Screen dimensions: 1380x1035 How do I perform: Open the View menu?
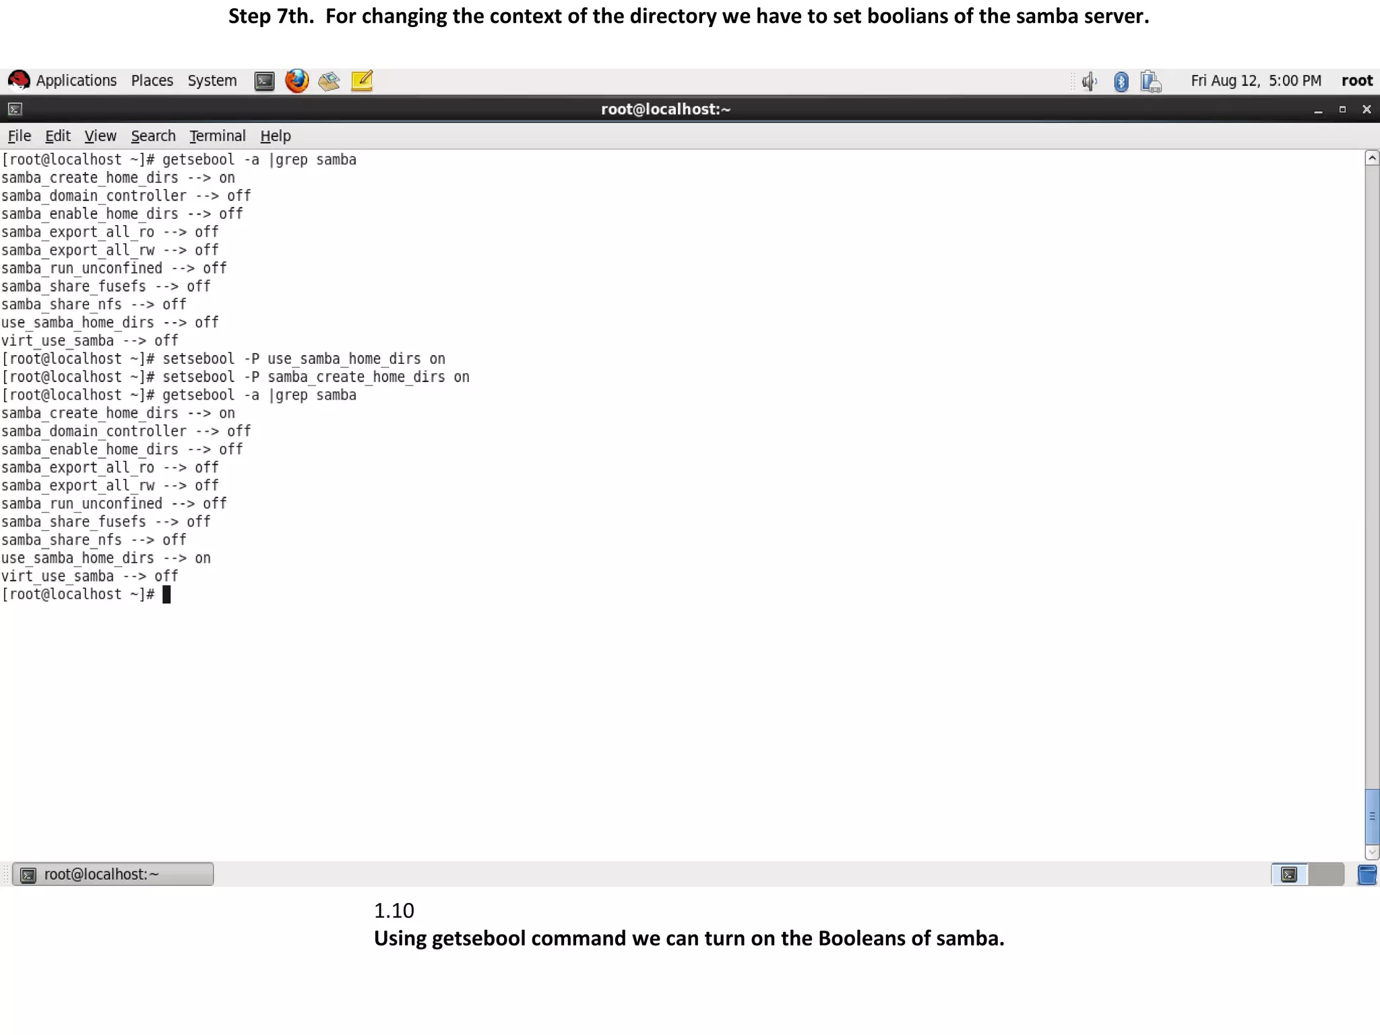point(100,136)
